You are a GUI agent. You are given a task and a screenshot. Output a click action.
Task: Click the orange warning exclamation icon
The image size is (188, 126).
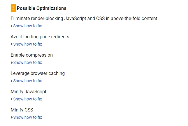click(13, 8)
